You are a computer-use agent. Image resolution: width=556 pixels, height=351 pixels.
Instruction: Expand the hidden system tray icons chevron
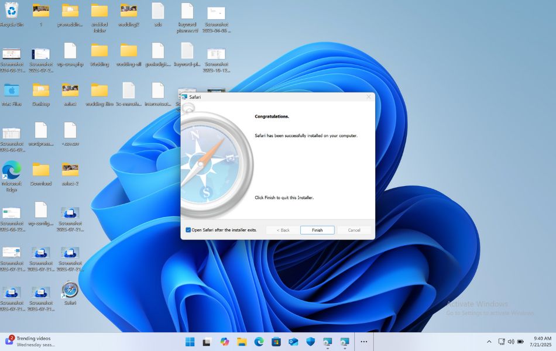[x=489, y=342]
